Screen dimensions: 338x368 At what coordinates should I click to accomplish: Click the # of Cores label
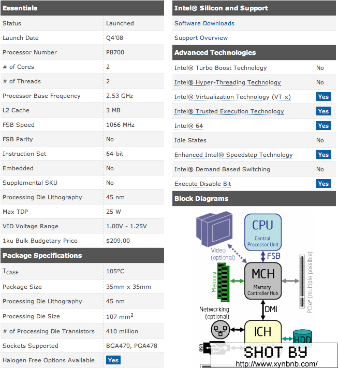18,67
